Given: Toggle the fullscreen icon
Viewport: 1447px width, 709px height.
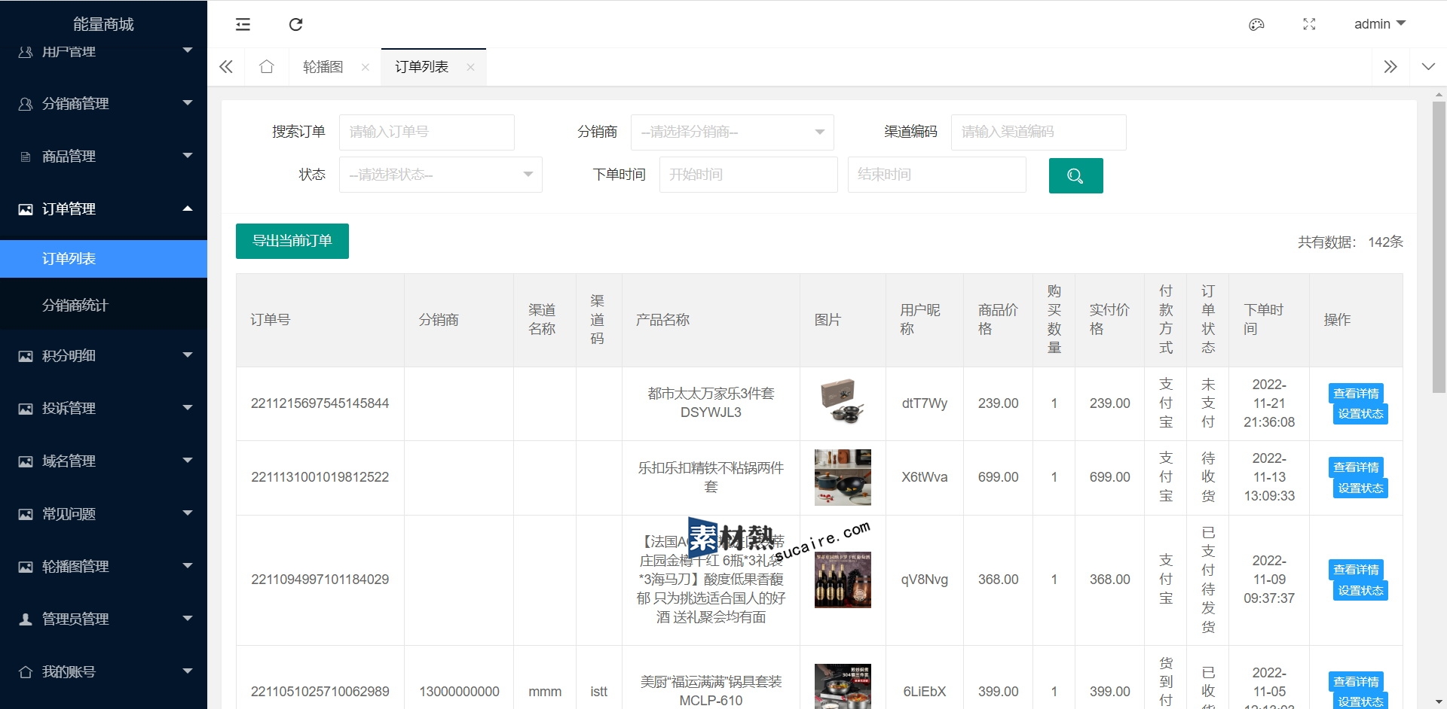Looking at the screenshot, I should point(1309,25).
